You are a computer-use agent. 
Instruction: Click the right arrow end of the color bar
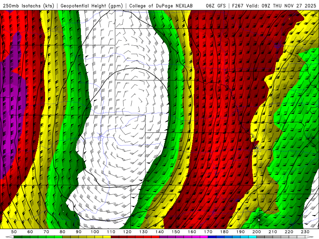(309, 237)
